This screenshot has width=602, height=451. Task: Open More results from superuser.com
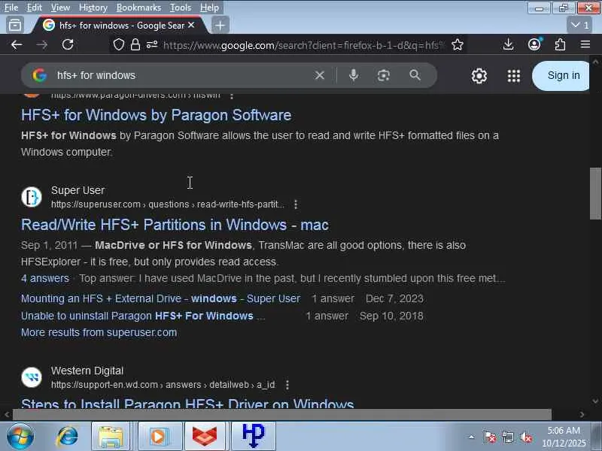(x=99, y=332)
